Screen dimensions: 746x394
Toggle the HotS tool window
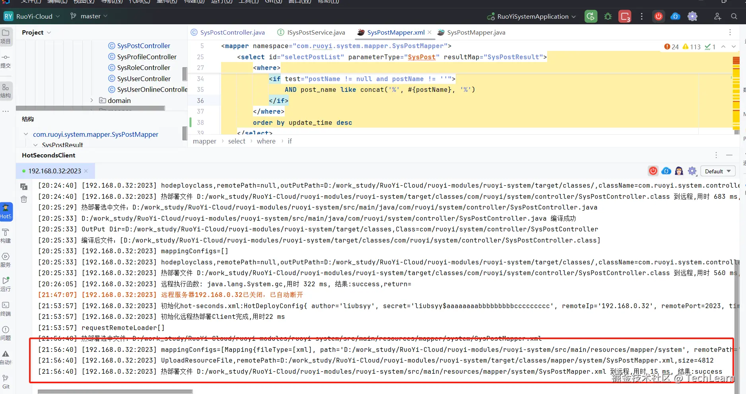coord(6,212)
